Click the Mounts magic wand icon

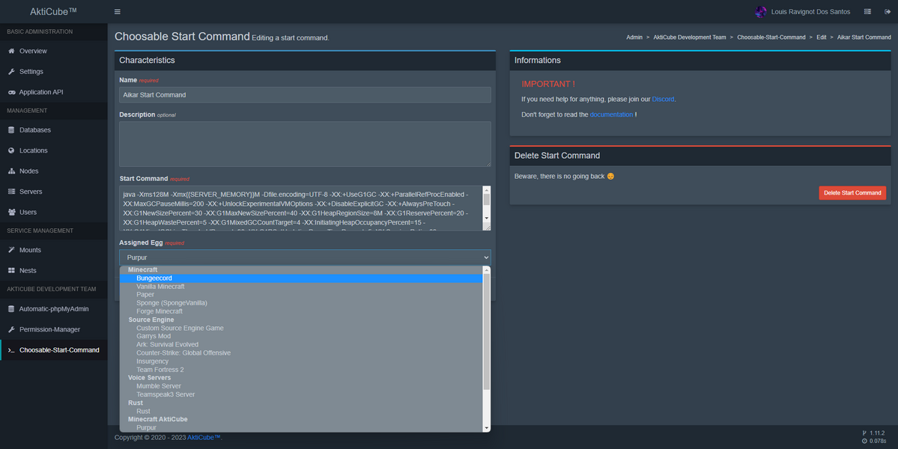point(11,250)
